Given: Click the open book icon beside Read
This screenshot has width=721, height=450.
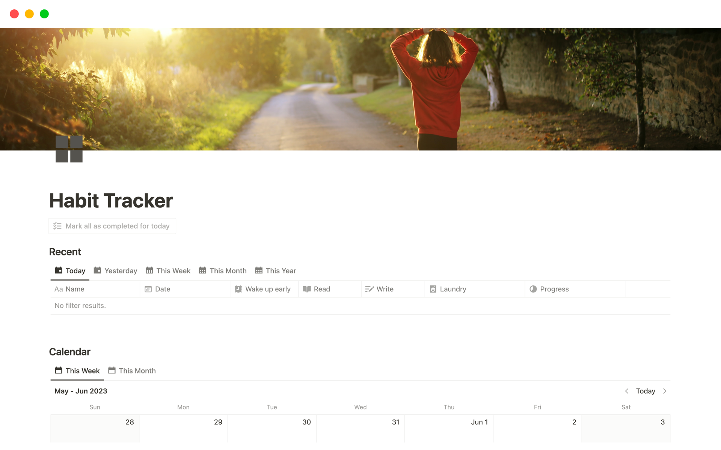Looking at the screenshot, I should (x=307, y=289).
